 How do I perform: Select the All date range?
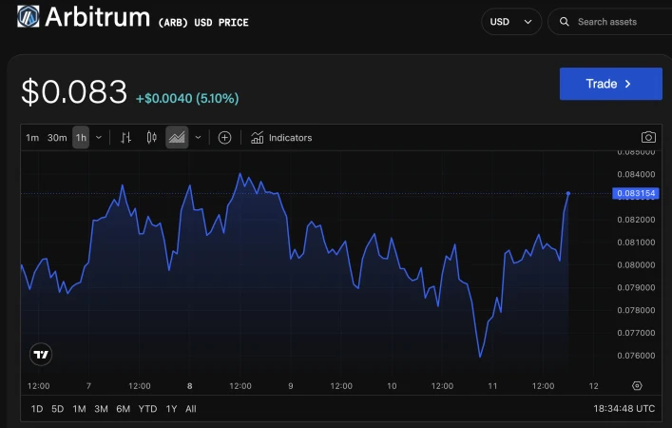tap(191, 409)
